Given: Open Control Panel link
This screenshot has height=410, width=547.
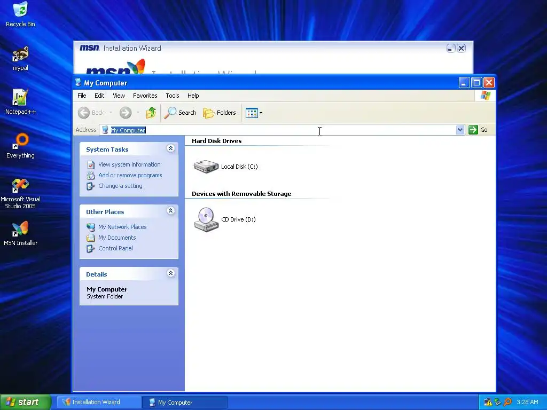Looking at the screenshot, I should (115, 249).
